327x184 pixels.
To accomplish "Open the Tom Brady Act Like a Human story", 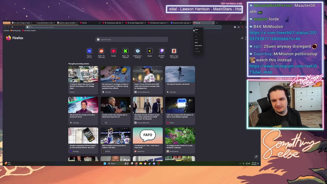I will (83, 110).
